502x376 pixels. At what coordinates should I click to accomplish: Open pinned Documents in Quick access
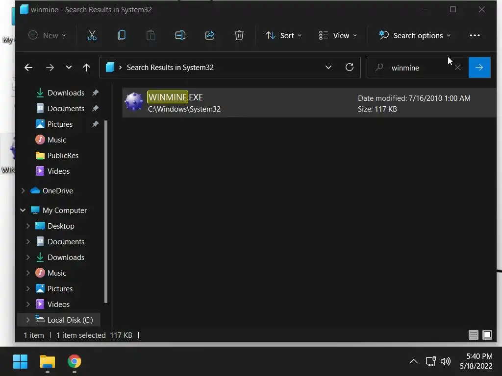(x=66, y=109)
